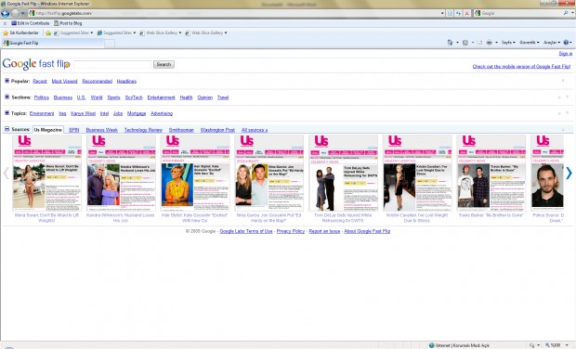Open the Sayfa menu dropdown
The width and height of the screenshot is (576, 349).
click(x=508, y=43)
